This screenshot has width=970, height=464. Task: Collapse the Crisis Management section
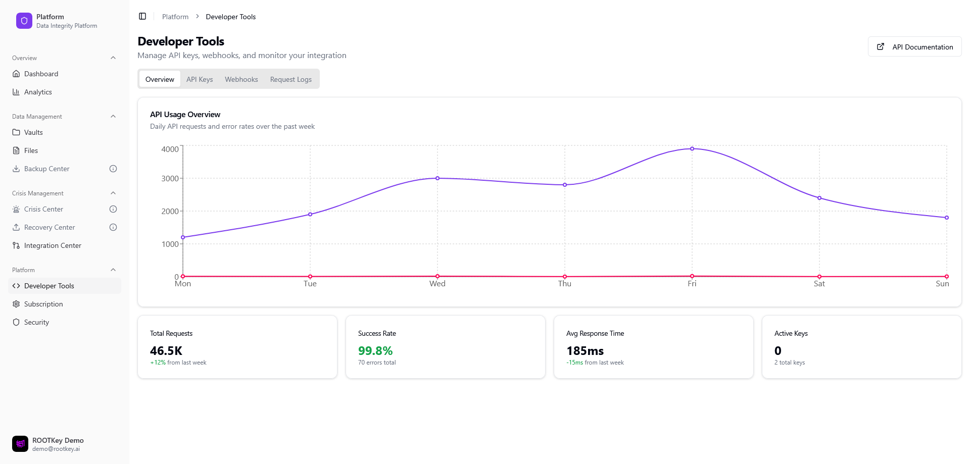(113, 193)
